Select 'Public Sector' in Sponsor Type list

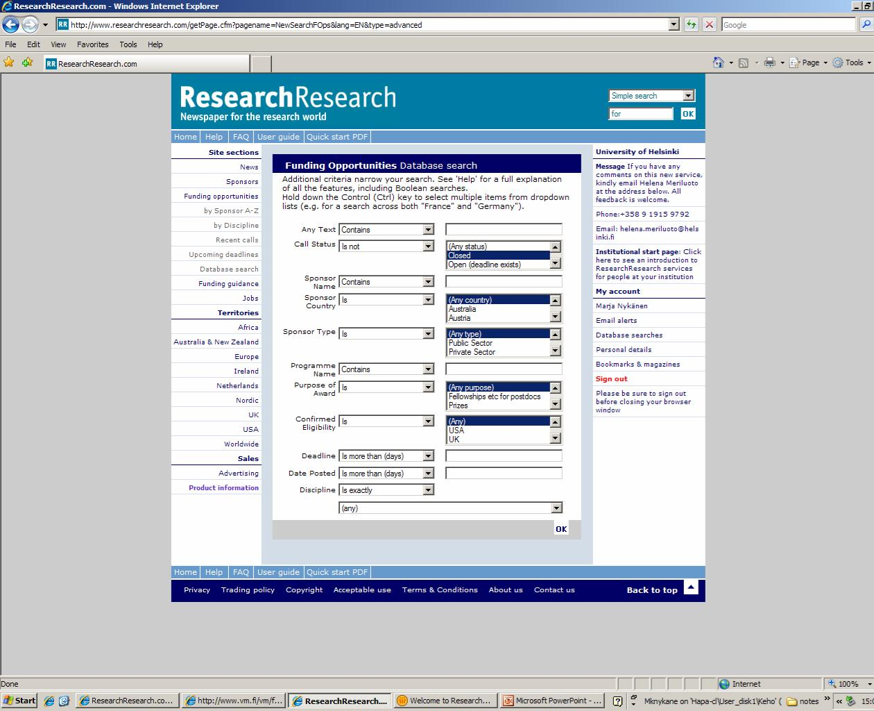coord(498,343)
